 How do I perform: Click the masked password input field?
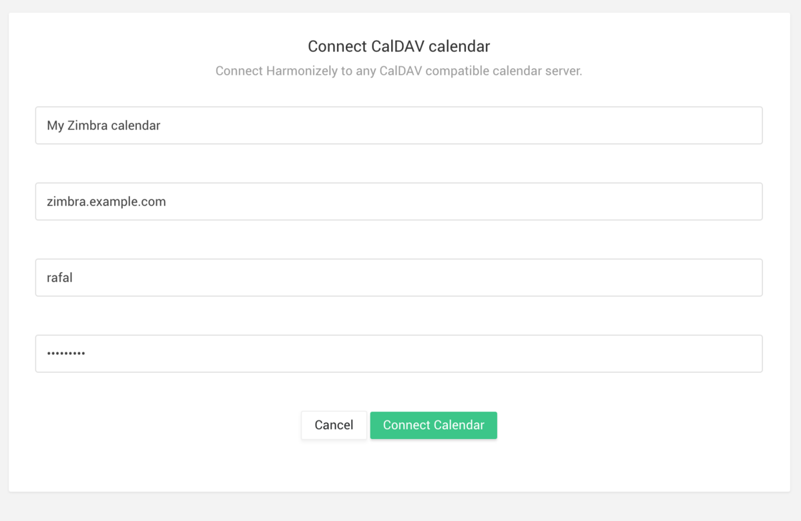click(x=398, y=354)
